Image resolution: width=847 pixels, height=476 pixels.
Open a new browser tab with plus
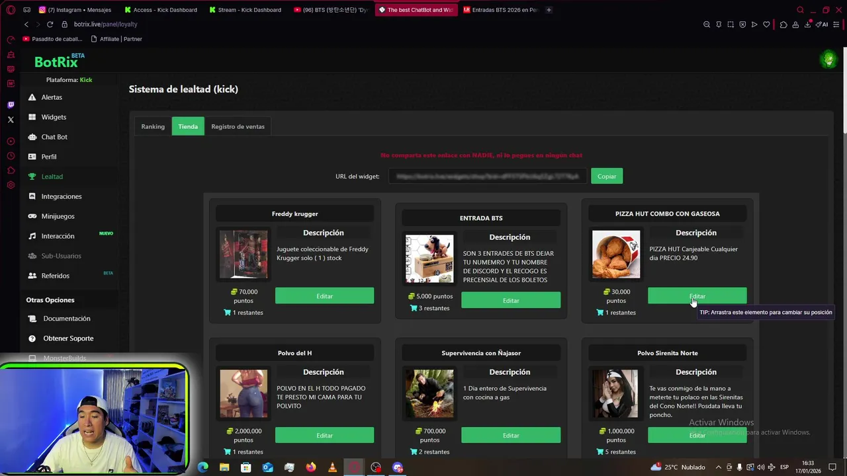click(549, 10)
